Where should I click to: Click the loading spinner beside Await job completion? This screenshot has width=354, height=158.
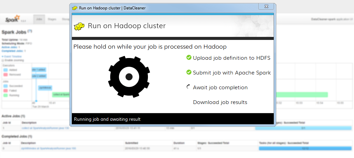[188, 87]
